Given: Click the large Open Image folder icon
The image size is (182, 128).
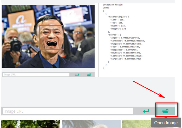Looking at the screenshot, I should click(165, 111).
